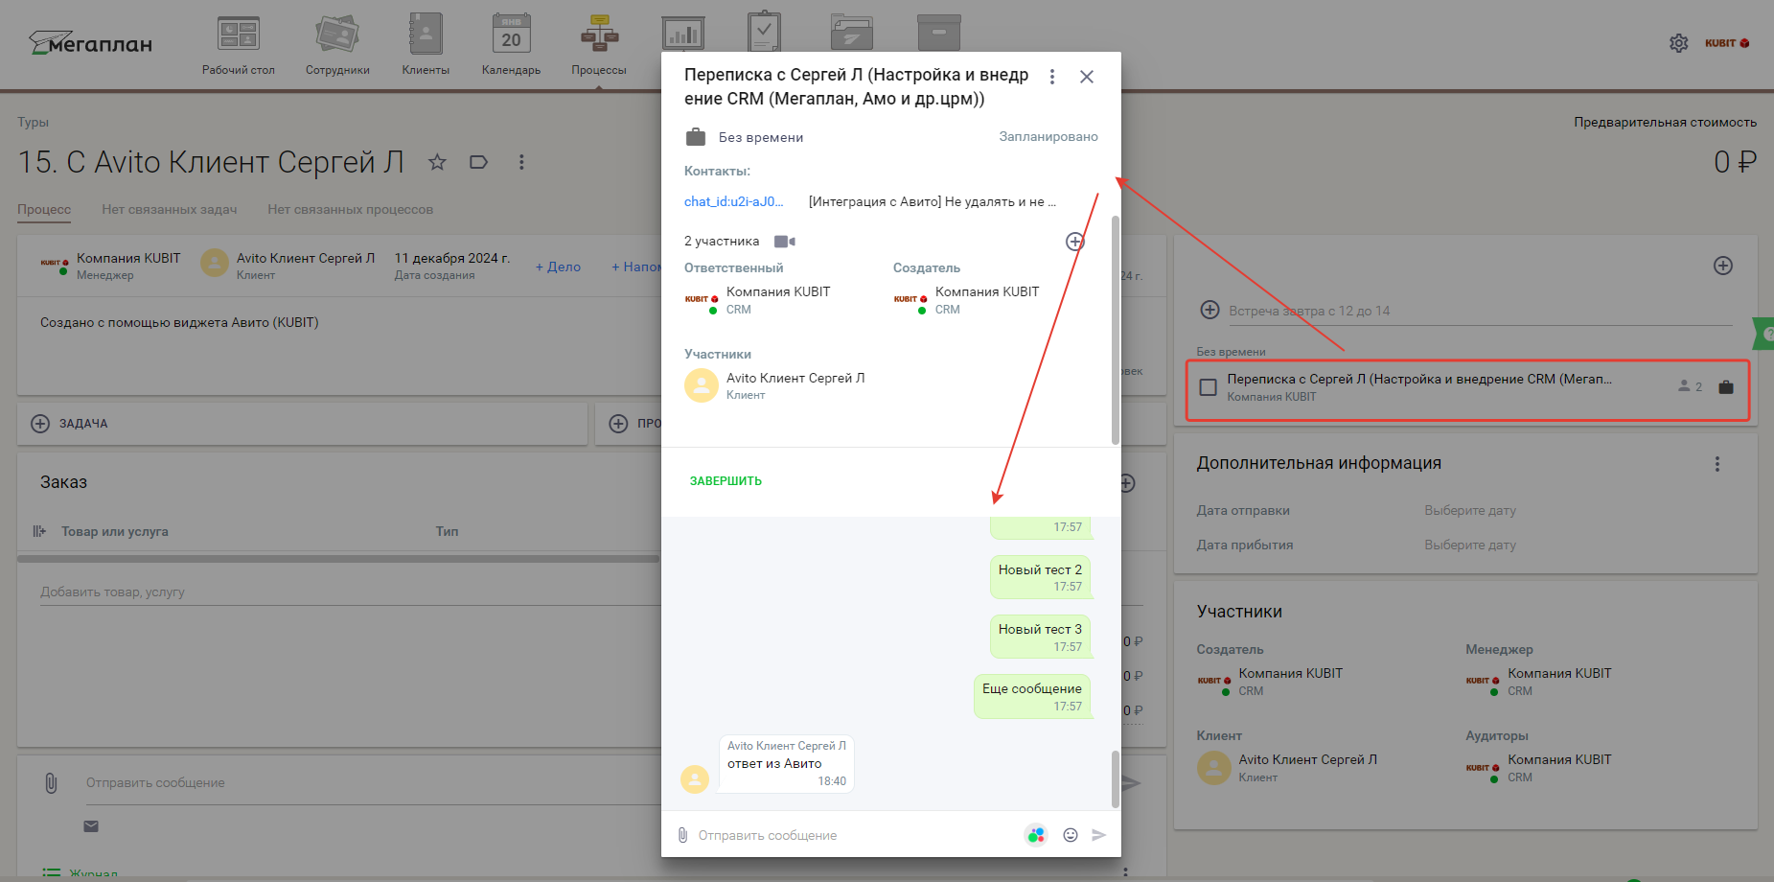Image resolution: width=1774 pixels, height=882 pixels.
Task: Open settings gear icon
Action: [x=1678, y=43]
